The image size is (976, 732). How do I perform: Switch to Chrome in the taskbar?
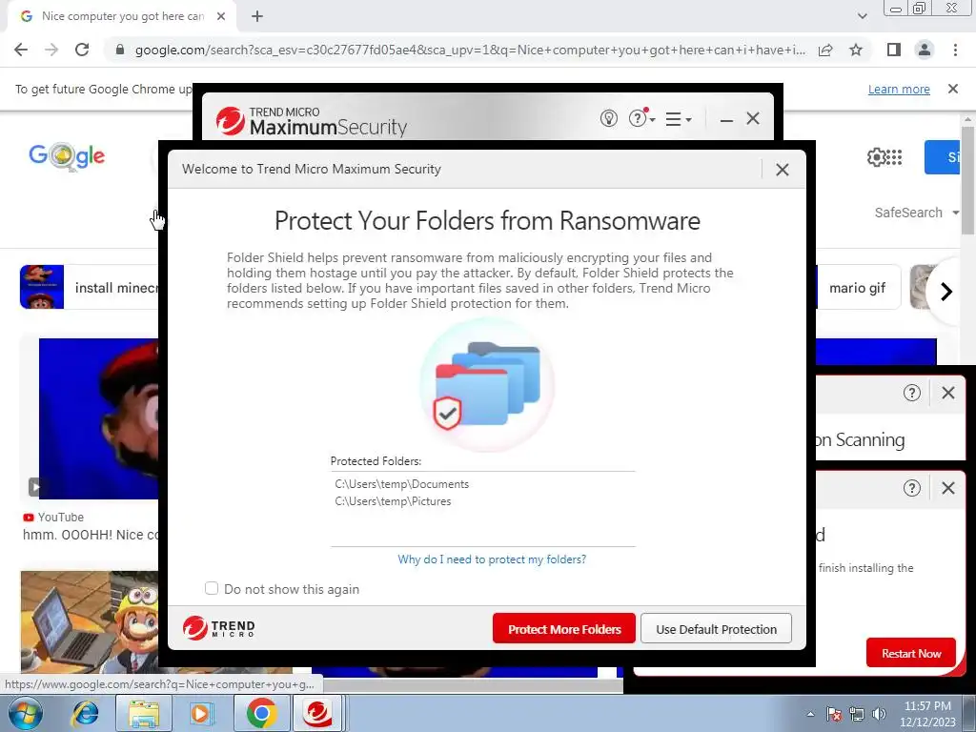point(261,713)
